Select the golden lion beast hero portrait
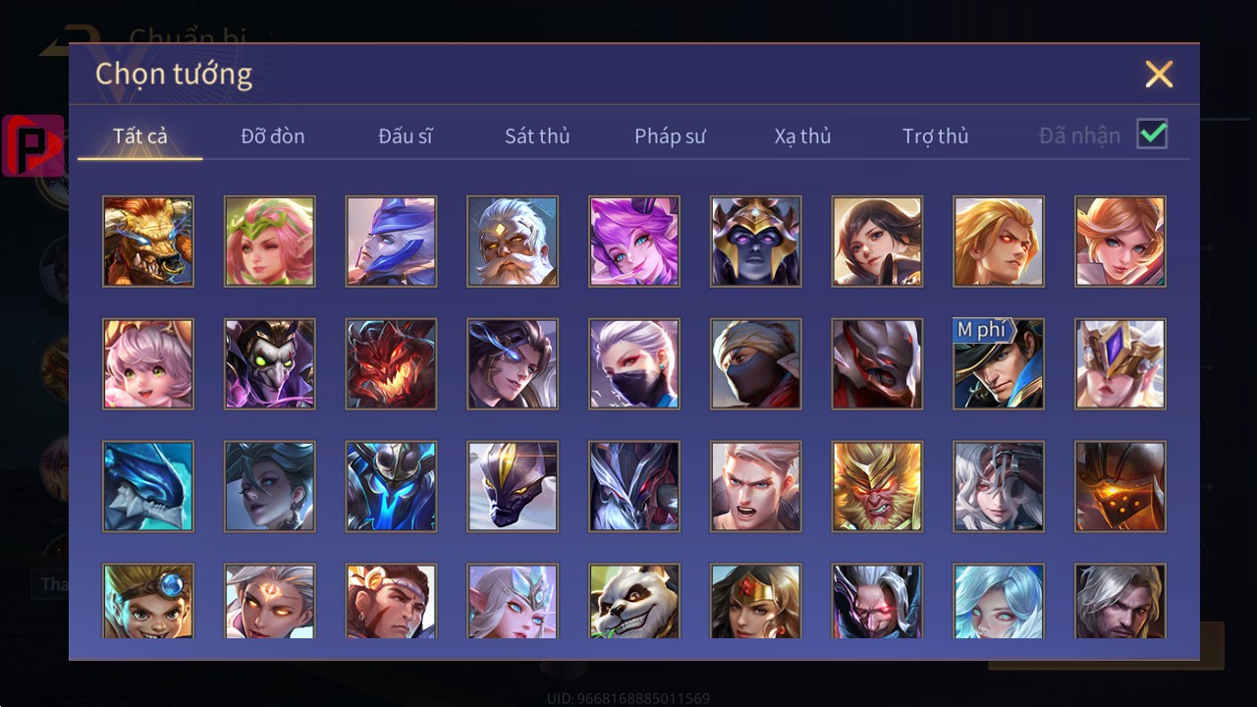The height and width of the screenshot is (707, 1257). click(148, 242)
